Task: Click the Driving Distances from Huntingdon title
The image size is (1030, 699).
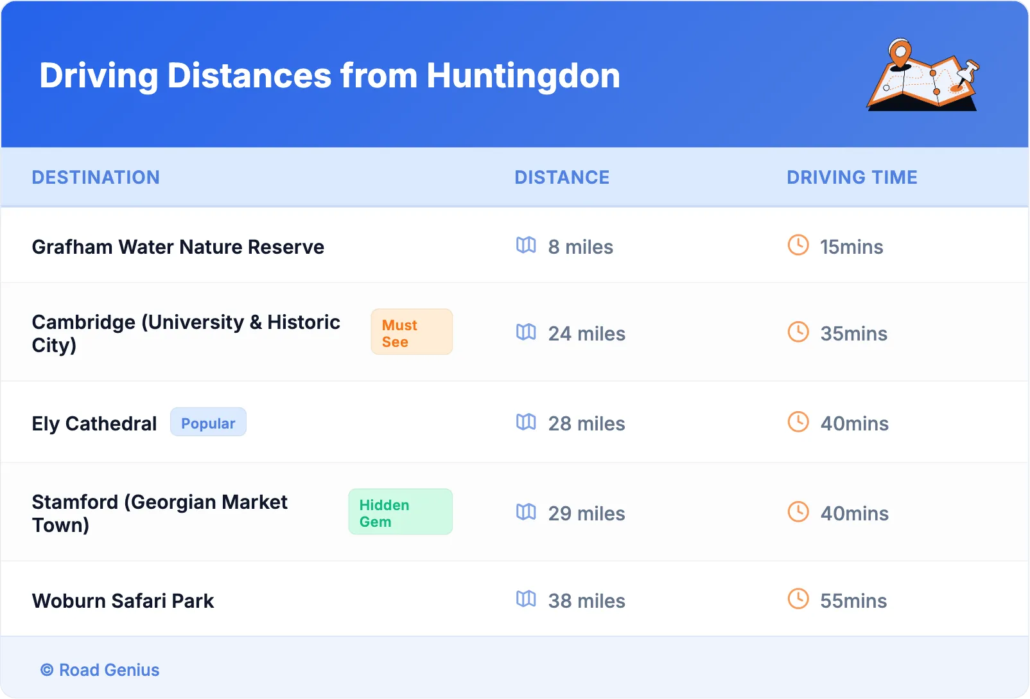Action: [330, 76]
